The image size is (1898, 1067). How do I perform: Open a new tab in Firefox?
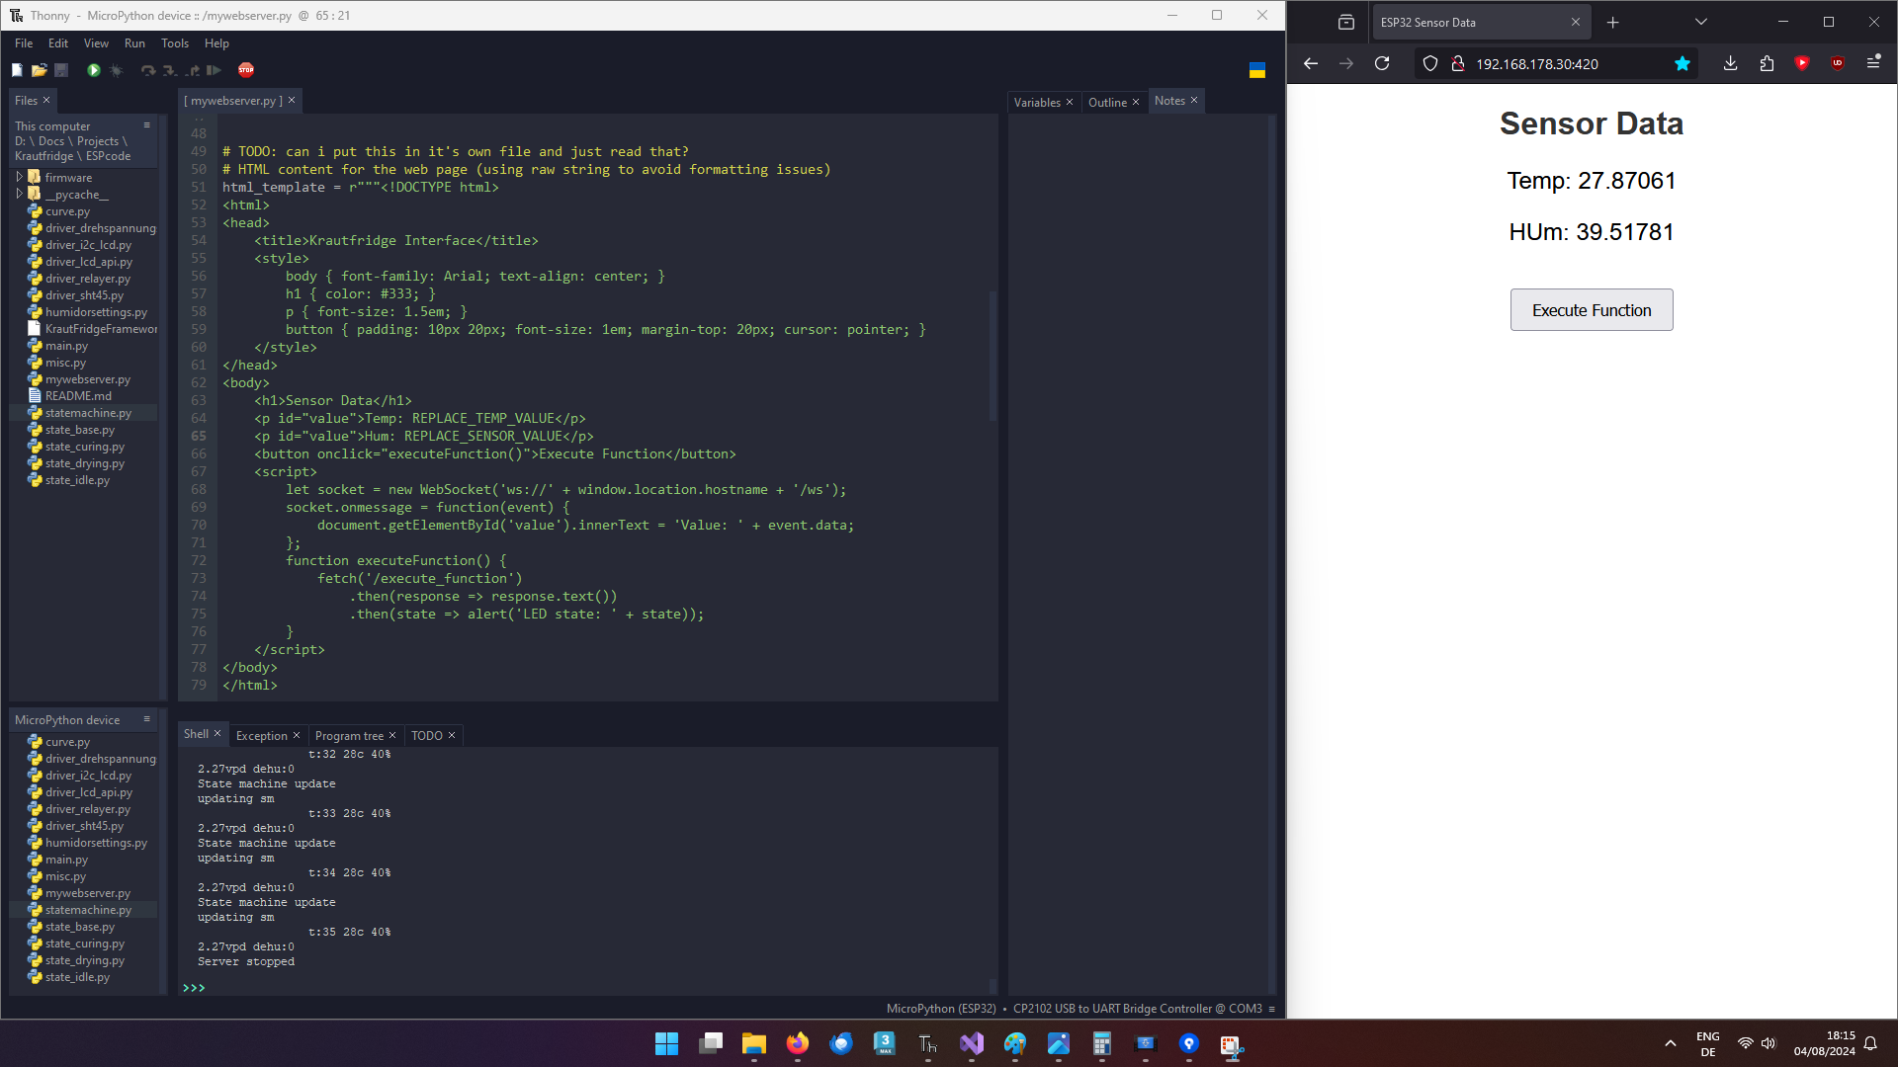[x=1613, y=22]
